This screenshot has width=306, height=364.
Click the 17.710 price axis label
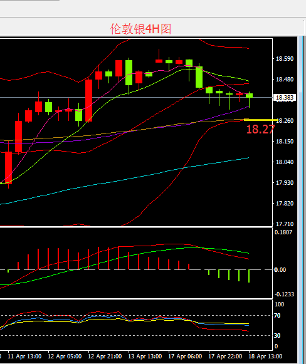click(285, 224)
